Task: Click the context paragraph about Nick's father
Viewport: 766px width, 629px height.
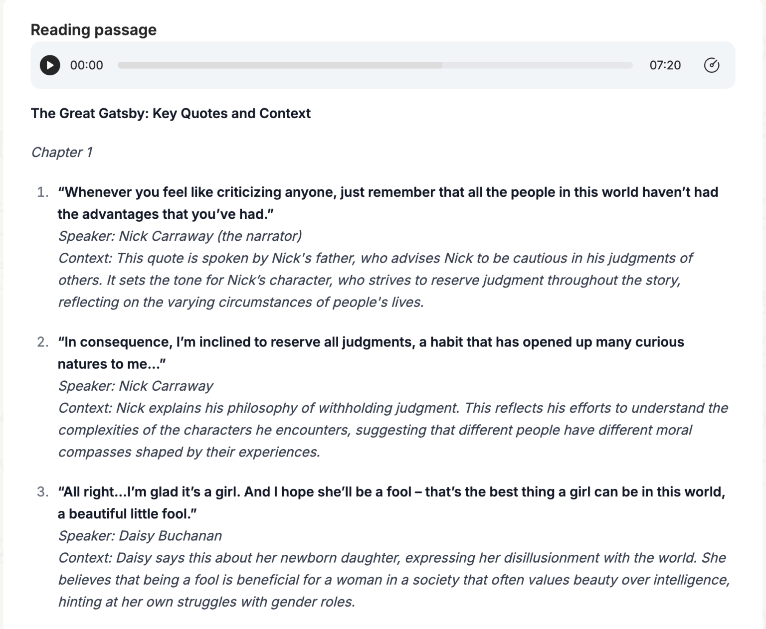Action: point(375,280)
